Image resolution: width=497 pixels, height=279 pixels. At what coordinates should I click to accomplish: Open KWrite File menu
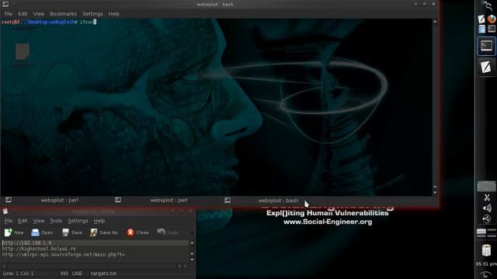point(9,221)
